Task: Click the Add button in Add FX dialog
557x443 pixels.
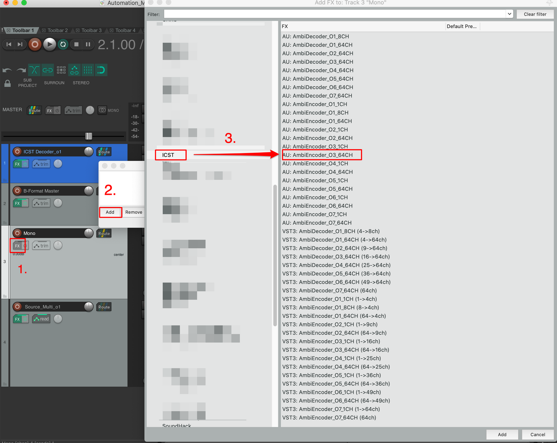Action: [x=502, y=435]
